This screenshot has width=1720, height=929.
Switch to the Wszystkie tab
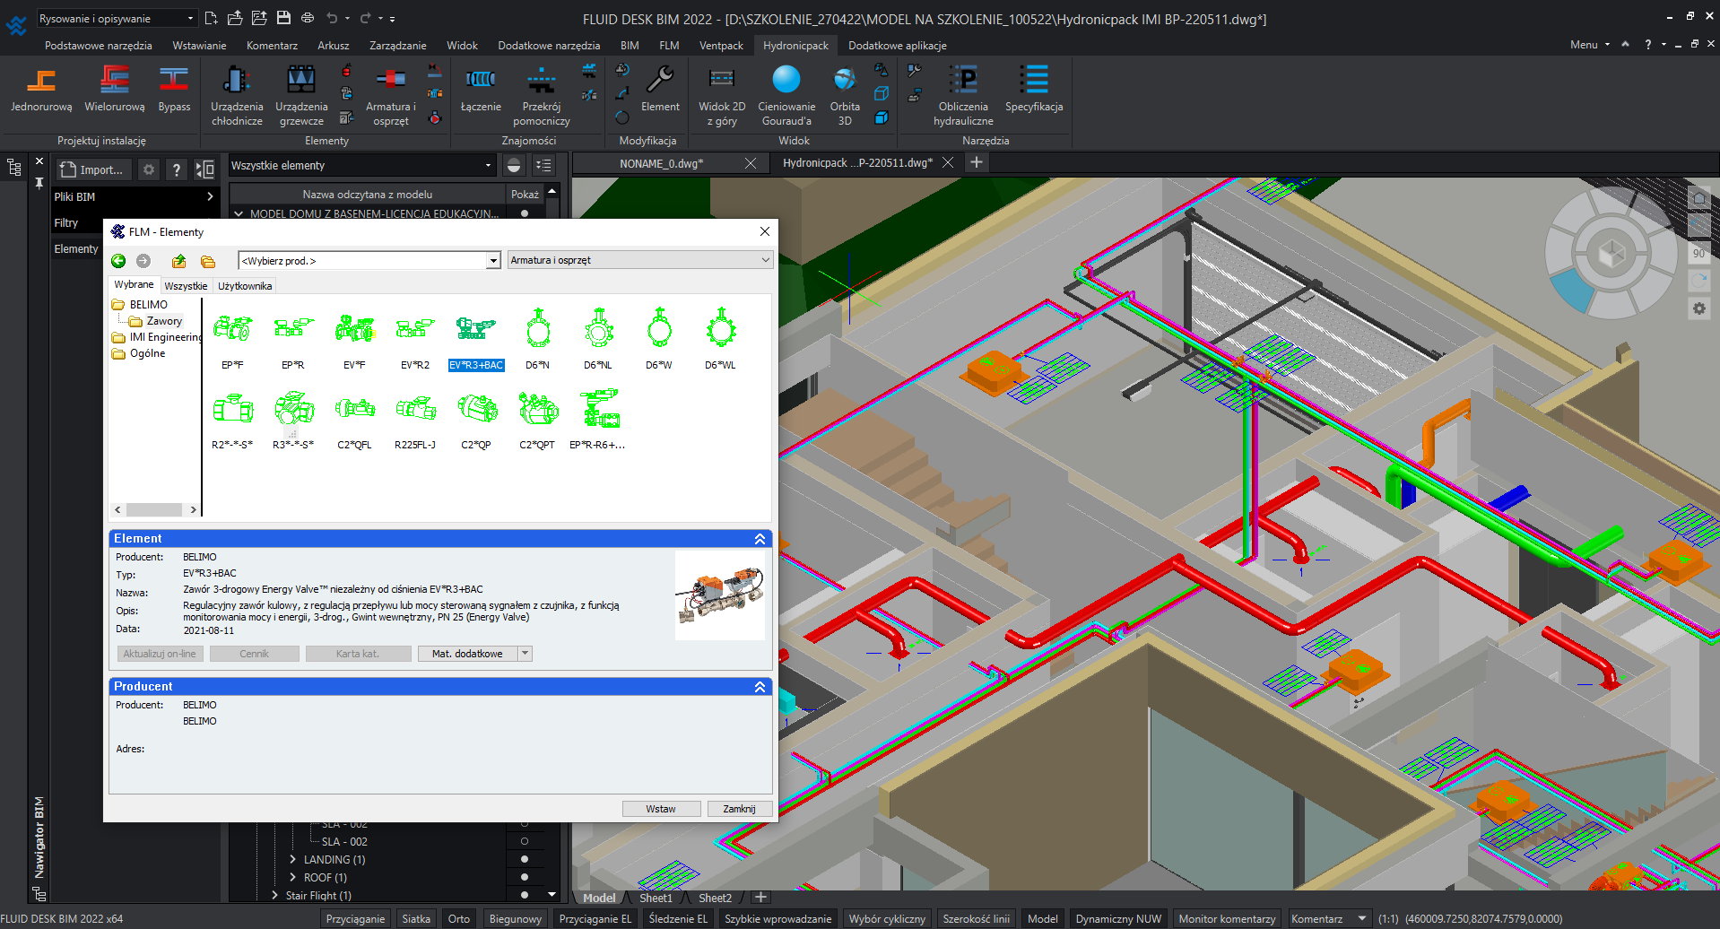point(186,286)
